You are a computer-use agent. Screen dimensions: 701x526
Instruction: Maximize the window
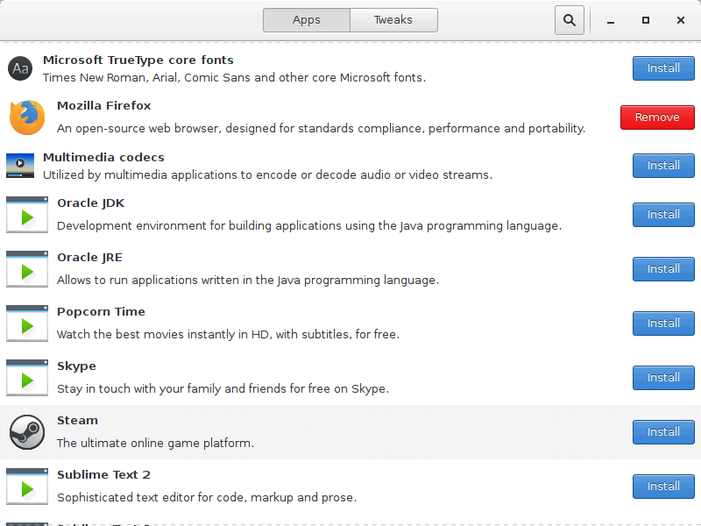click(646, 20)
